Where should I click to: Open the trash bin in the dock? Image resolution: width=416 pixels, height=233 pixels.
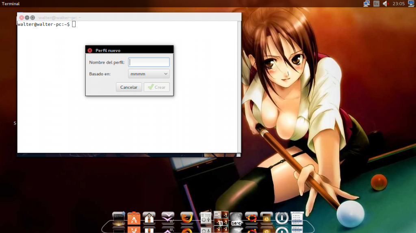pyautogui.click(x=266, y=218)
